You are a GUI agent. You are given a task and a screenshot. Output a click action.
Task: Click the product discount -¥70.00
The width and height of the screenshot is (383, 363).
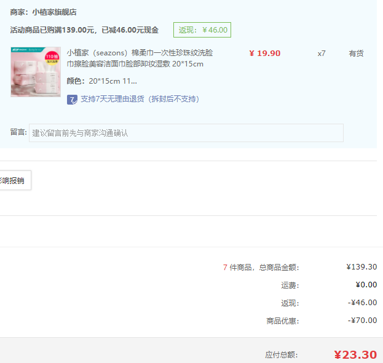362,321
